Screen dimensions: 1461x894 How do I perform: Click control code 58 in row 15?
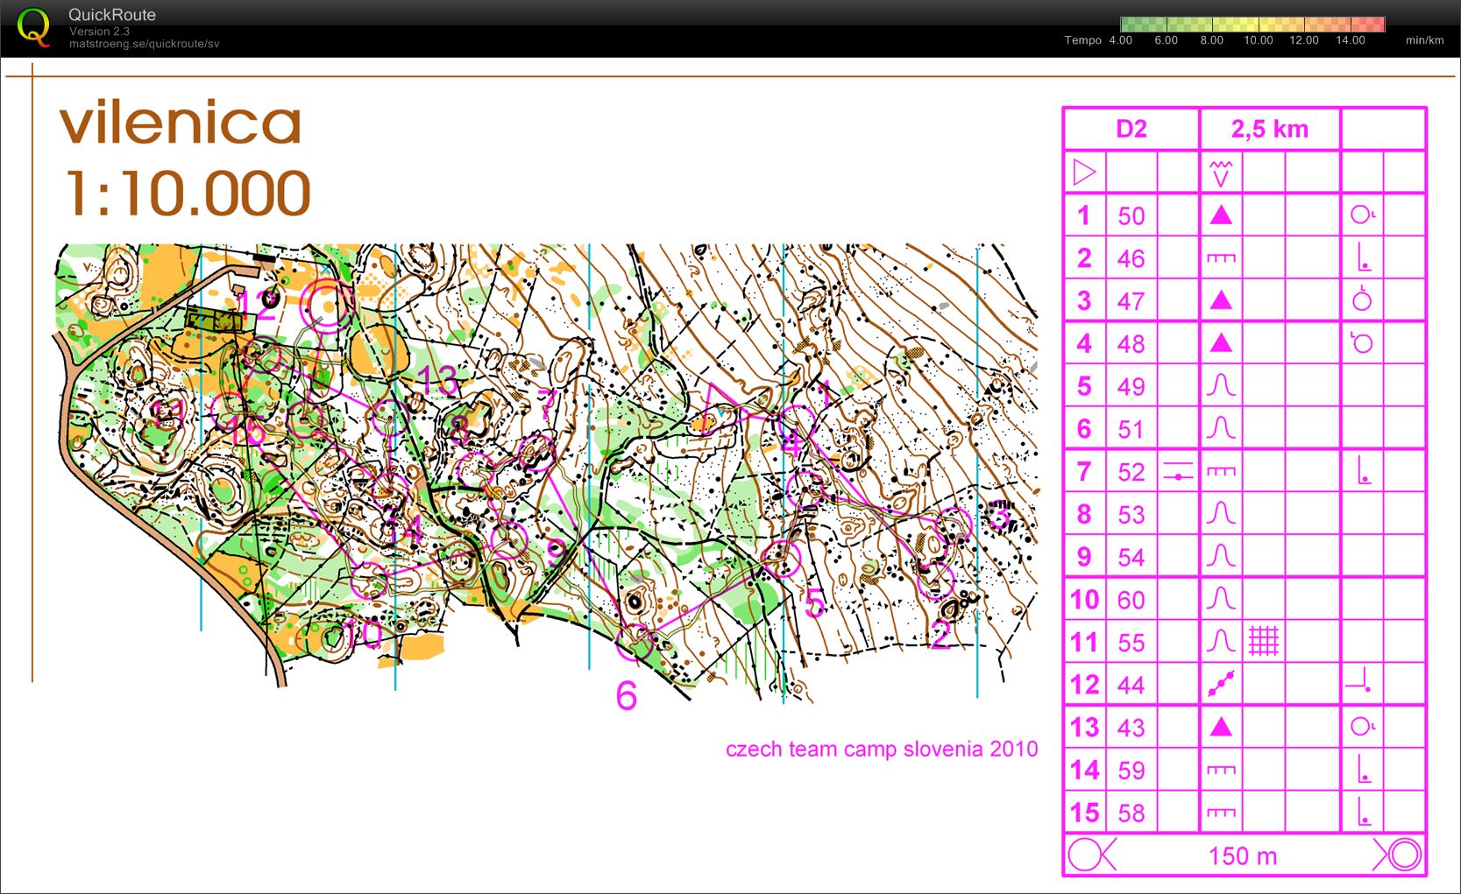1131,813
